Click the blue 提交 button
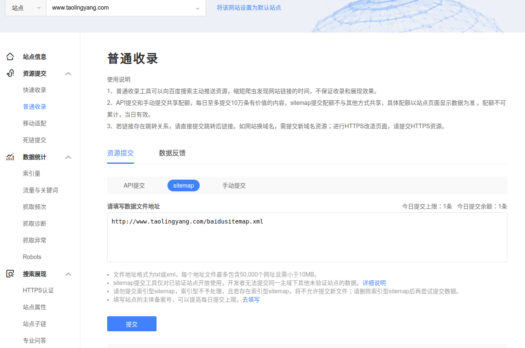 click(132, 324)
